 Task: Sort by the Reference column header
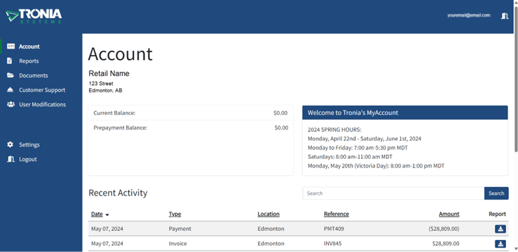click(336, 214)
